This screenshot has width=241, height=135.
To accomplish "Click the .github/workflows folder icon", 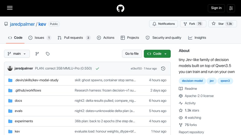I will pos(10,90).
